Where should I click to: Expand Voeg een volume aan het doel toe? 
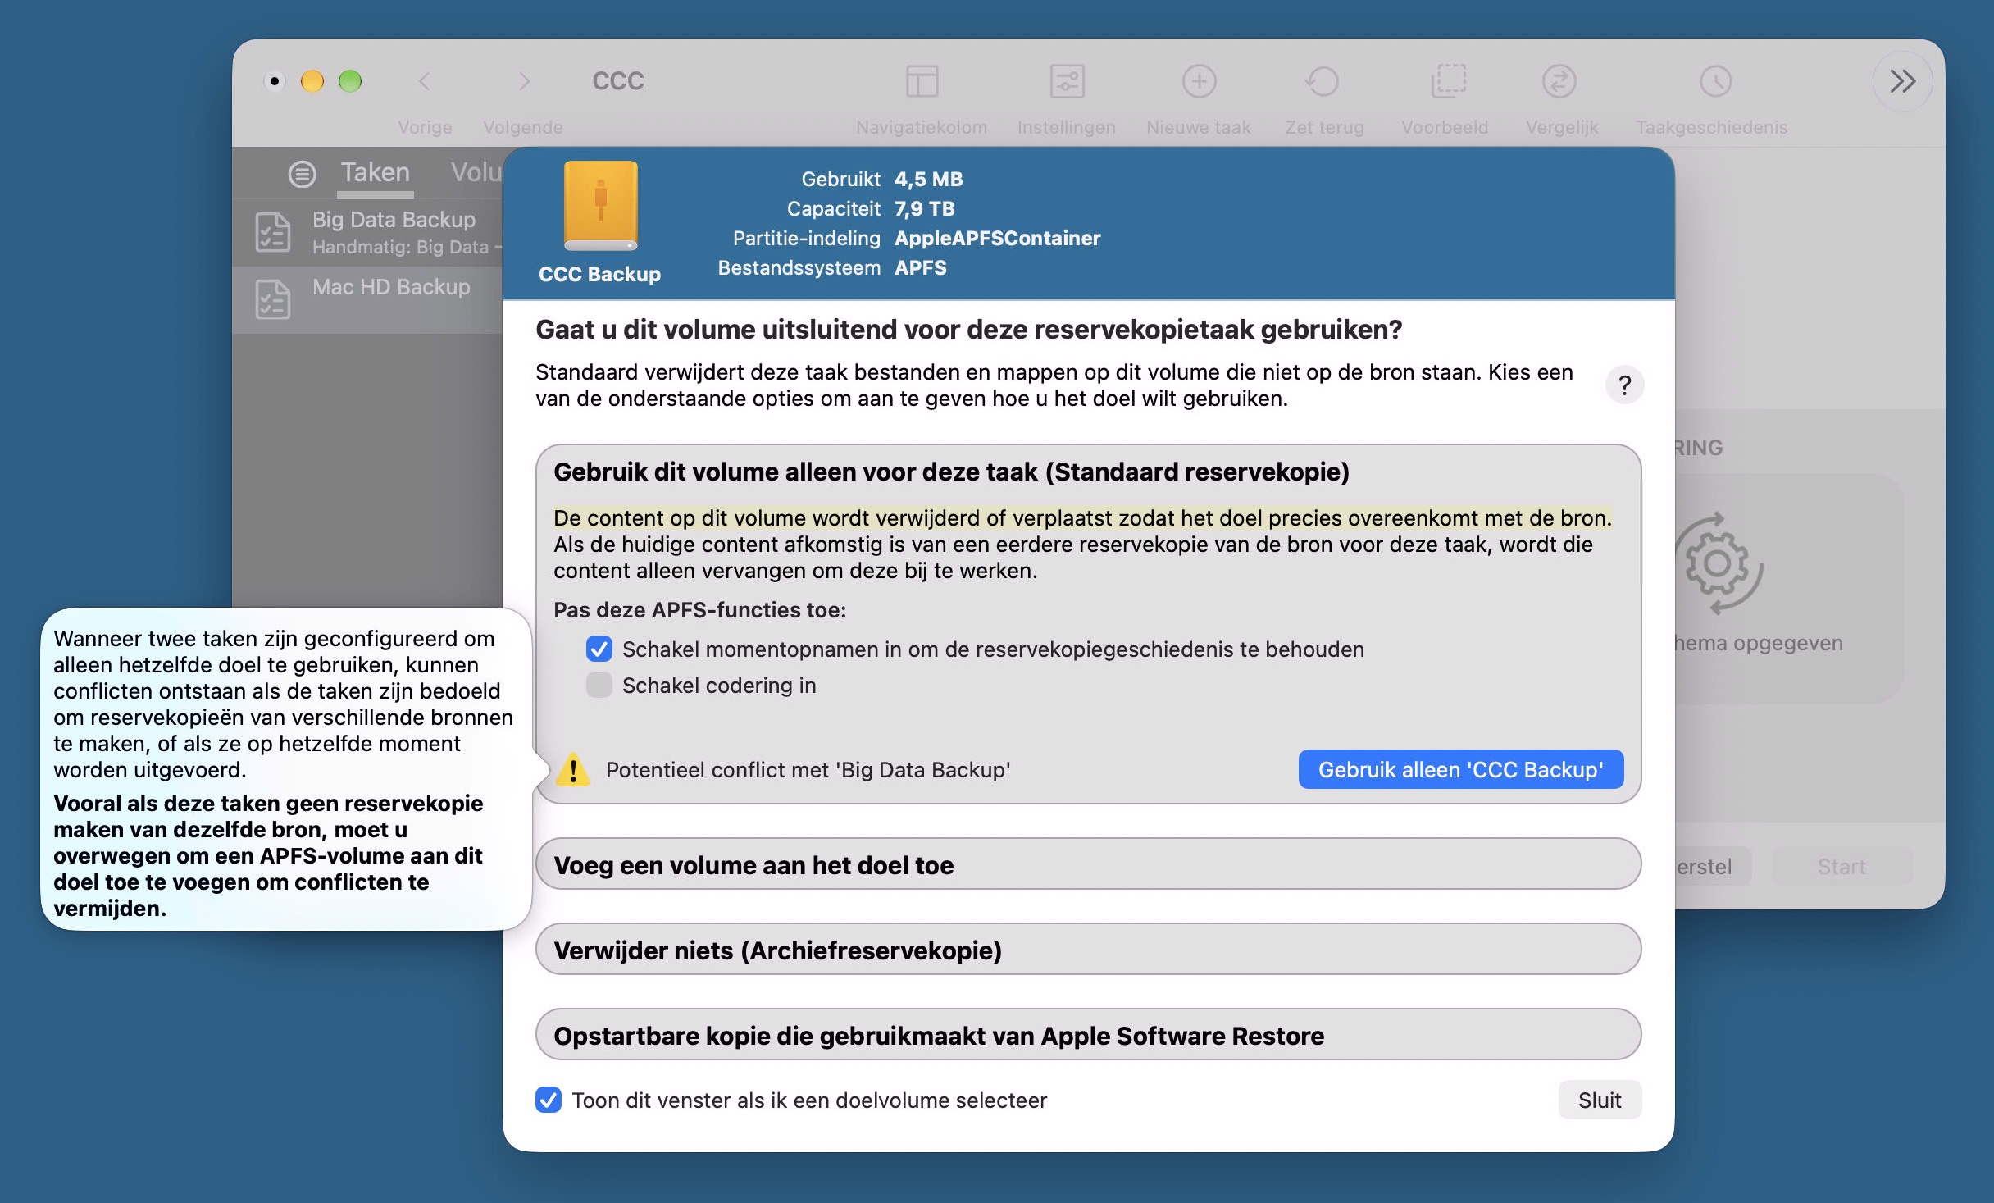pyautogui.click(x=1088, y=864)
